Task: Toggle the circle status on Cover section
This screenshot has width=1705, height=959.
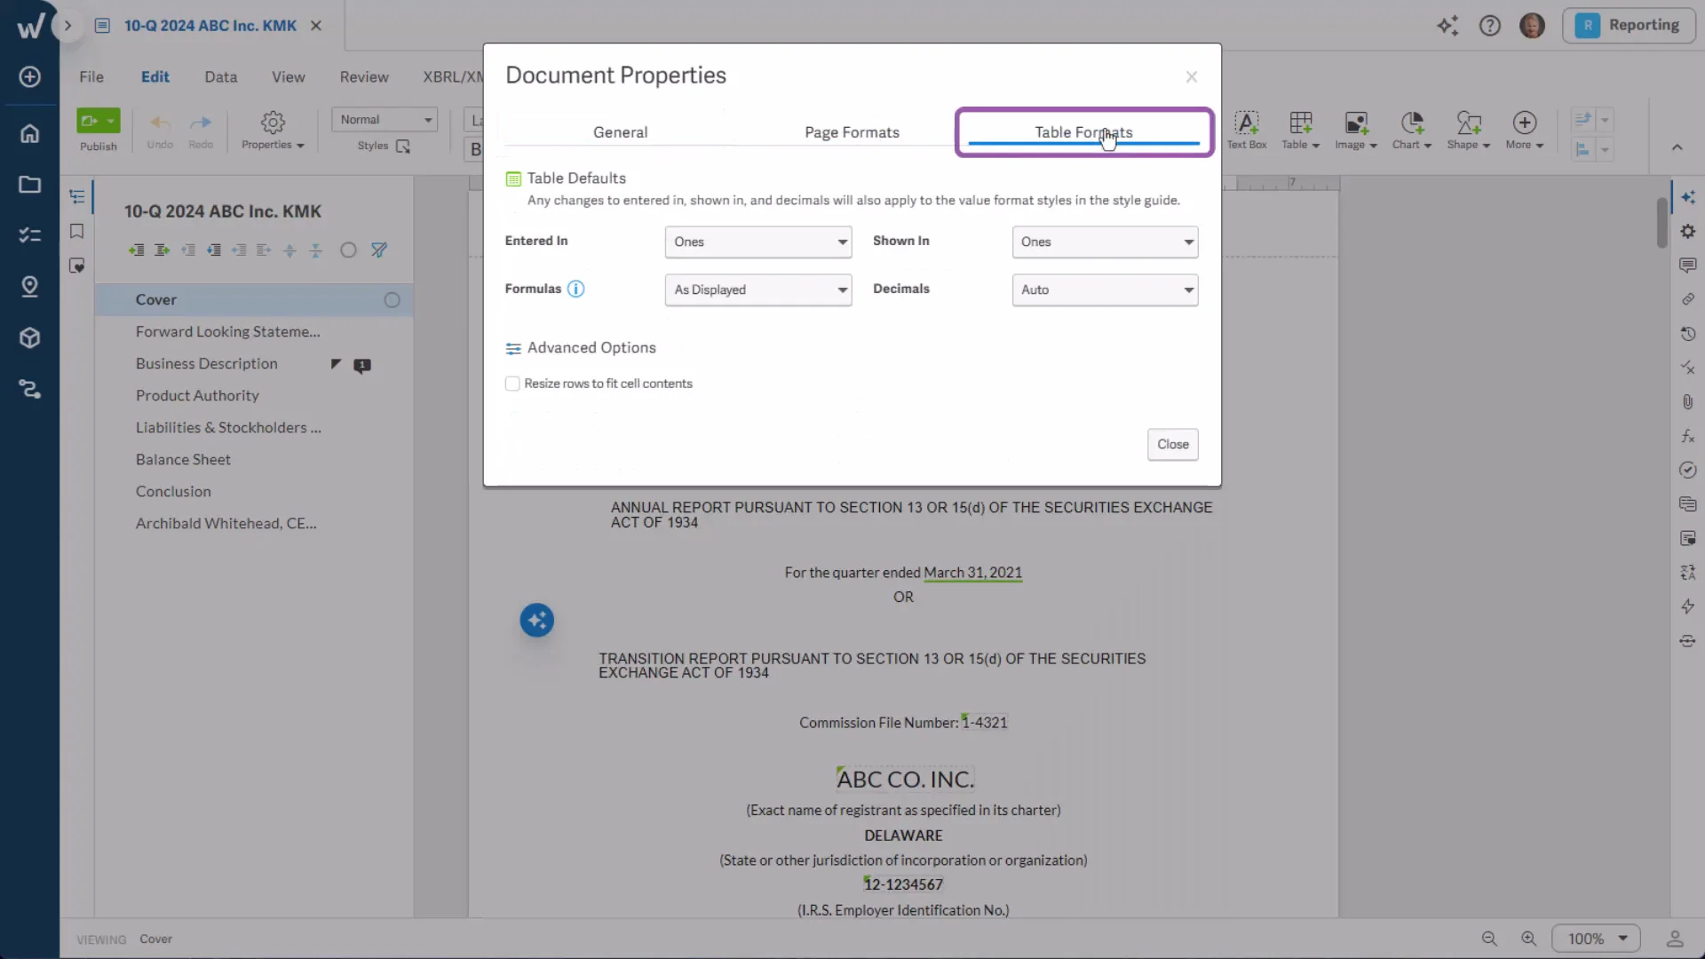Action: (392, 300)
